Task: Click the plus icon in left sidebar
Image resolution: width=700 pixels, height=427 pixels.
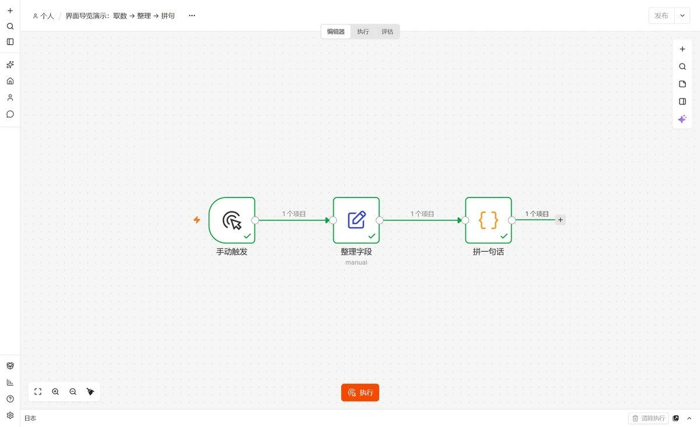Action: click(10, 10)
